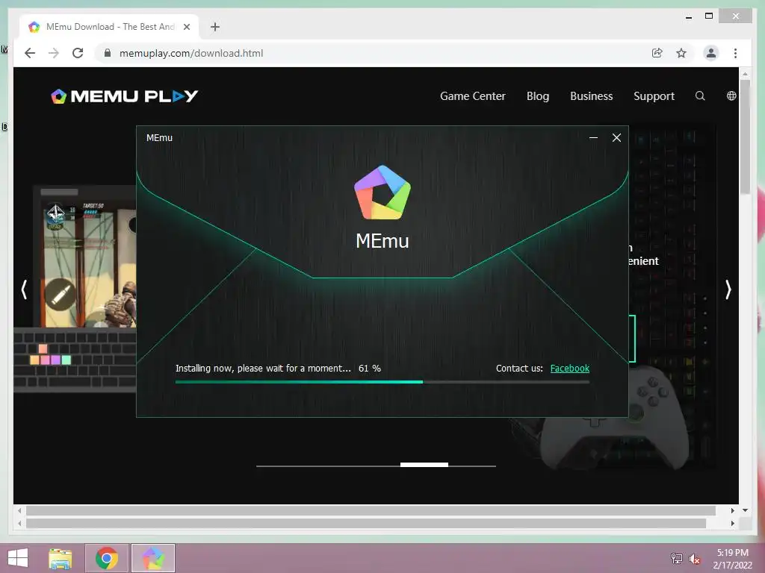Image resolution: width=765 pixels, height=573 pixels.
Task: Show previous slide with left carousel arrow
Action: click(x=24, y=289)
